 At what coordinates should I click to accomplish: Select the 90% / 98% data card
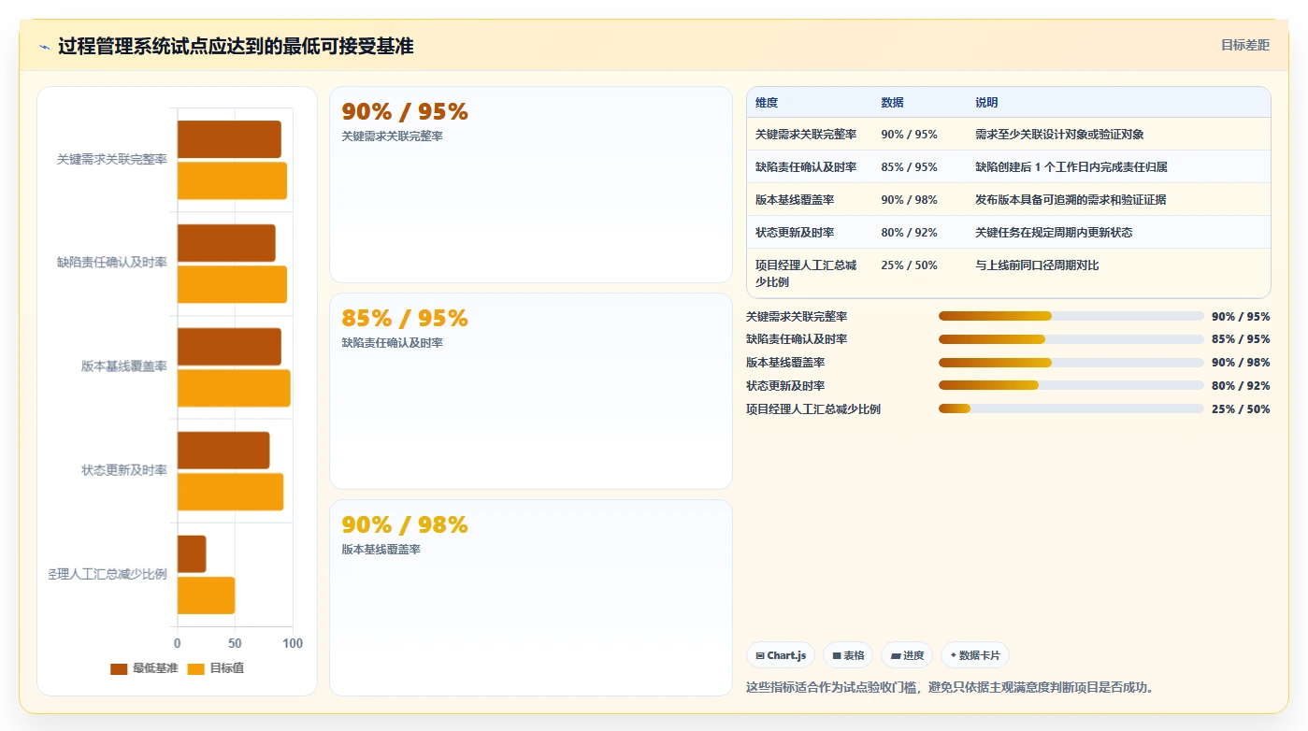point(531,597)
